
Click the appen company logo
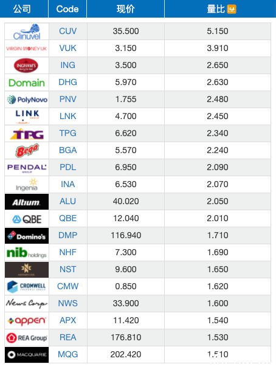pyautogui.click(x=27, y=321)
